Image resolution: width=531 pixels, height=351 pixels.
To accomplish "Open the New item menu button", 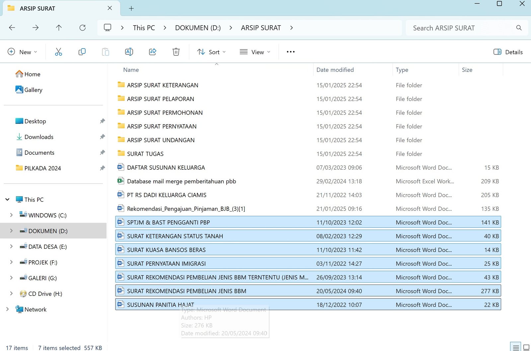I will [x=22, y=52].
